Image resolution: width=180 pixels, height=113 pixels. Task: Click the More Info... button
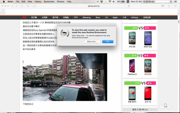tap(92, 42)
